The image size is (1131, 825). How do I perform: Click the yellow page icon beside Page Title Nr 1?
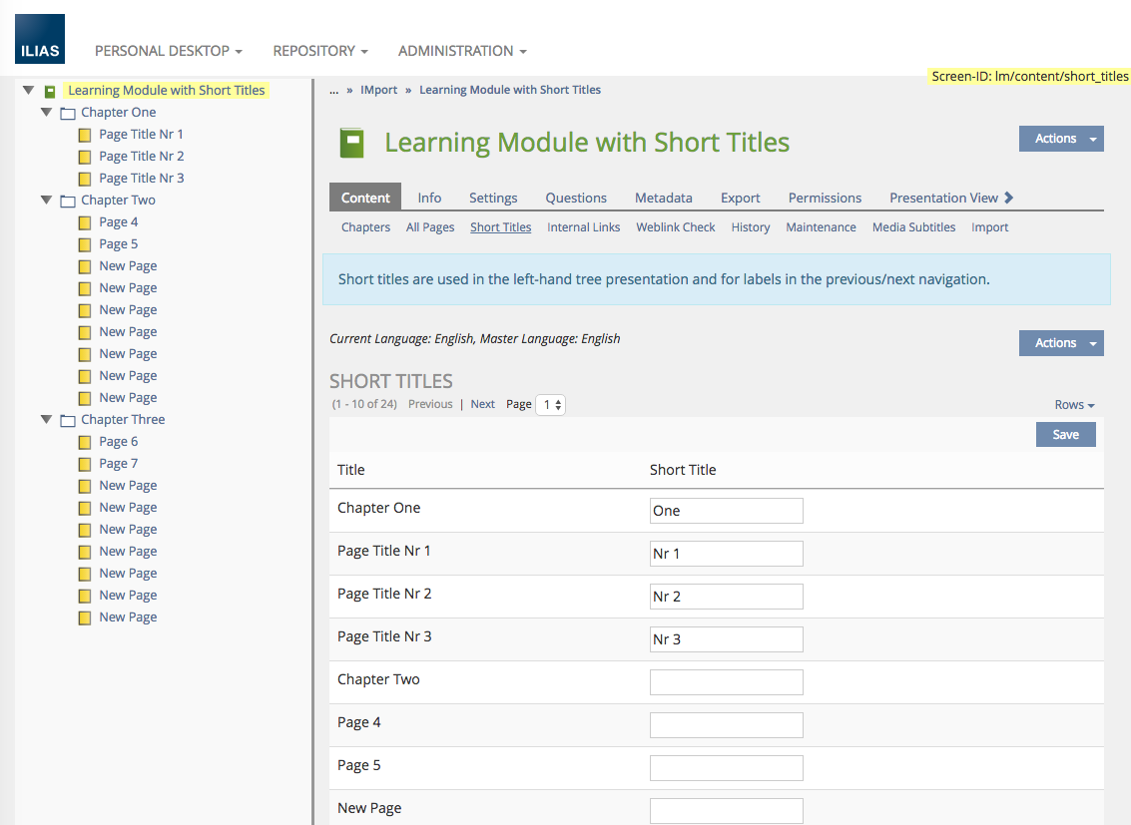click(x=86, y=135)
